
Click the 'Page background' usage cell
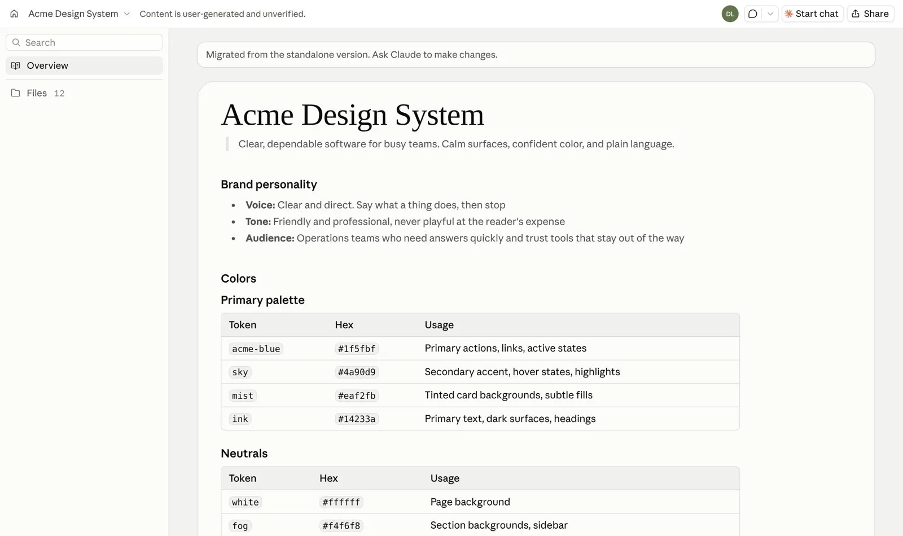click(x=470, y=502)
